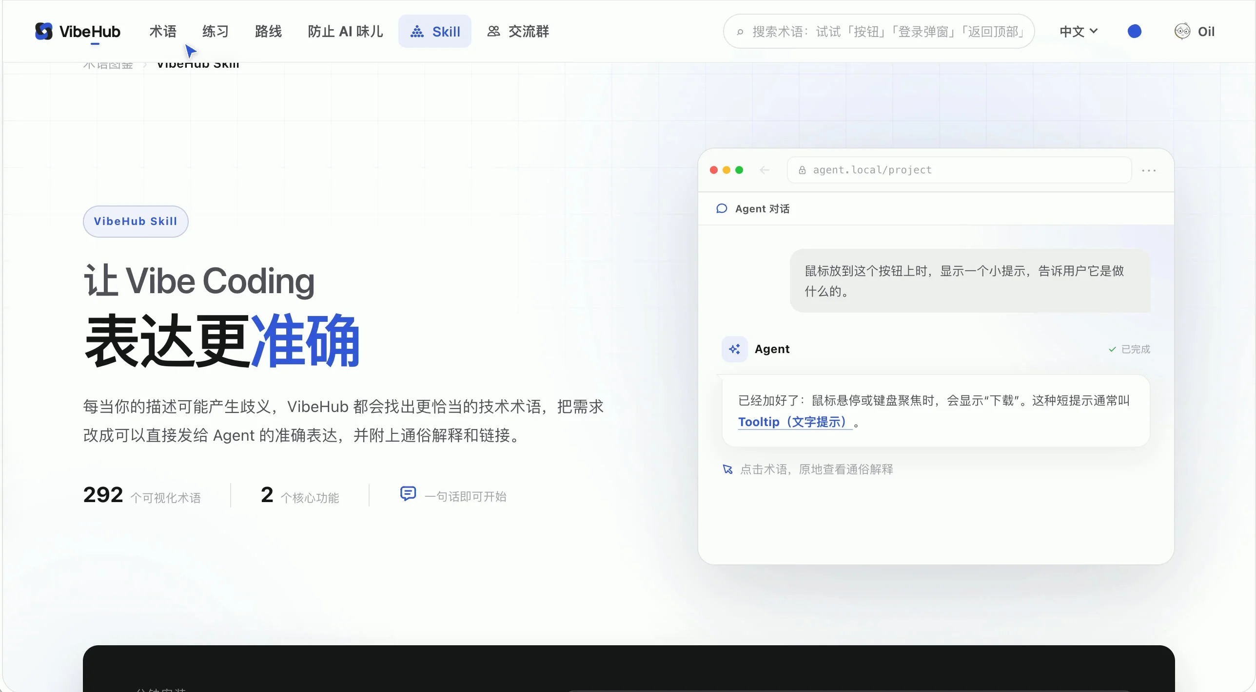Click the red window dot in mockup

click(714, 170)
